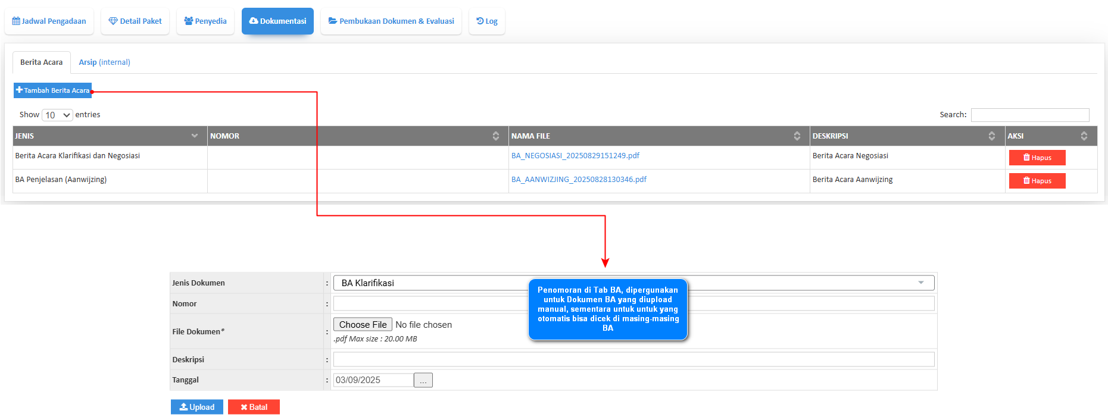
Task: Go to the Penyedia tab
Action: [x=205, y=21]
